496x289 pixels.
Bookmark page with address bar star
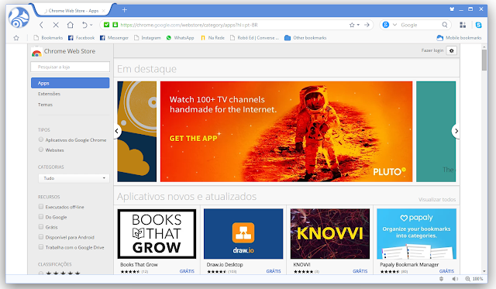pyautogui.click(x=352, y=25)
